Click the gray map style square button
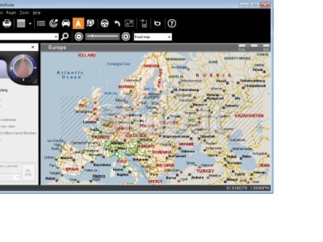This screenshot has height=242, width=323. 21,24
